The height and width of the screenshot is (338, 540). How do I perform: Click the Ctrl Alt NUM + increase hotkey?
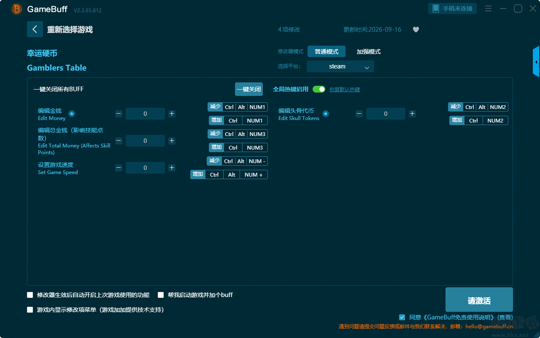229,174
